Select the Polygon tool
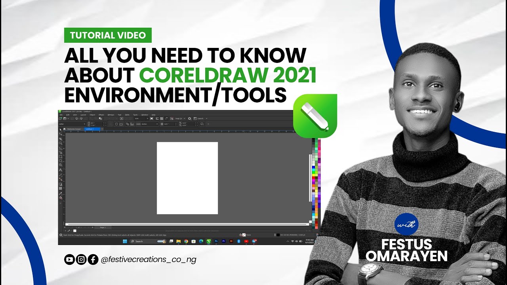This screenshot has height=285, width=507. tap(61, 165)
